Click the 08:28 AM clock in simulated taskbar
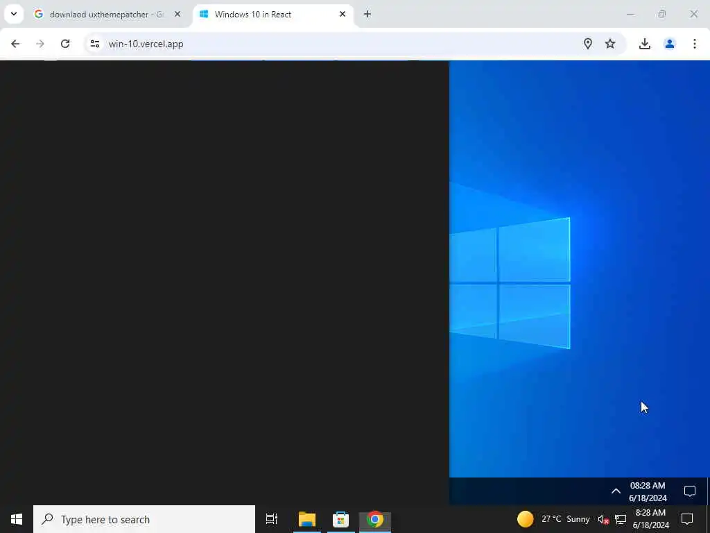The width and height of the screenshot is (710, 533). point(648,491)
